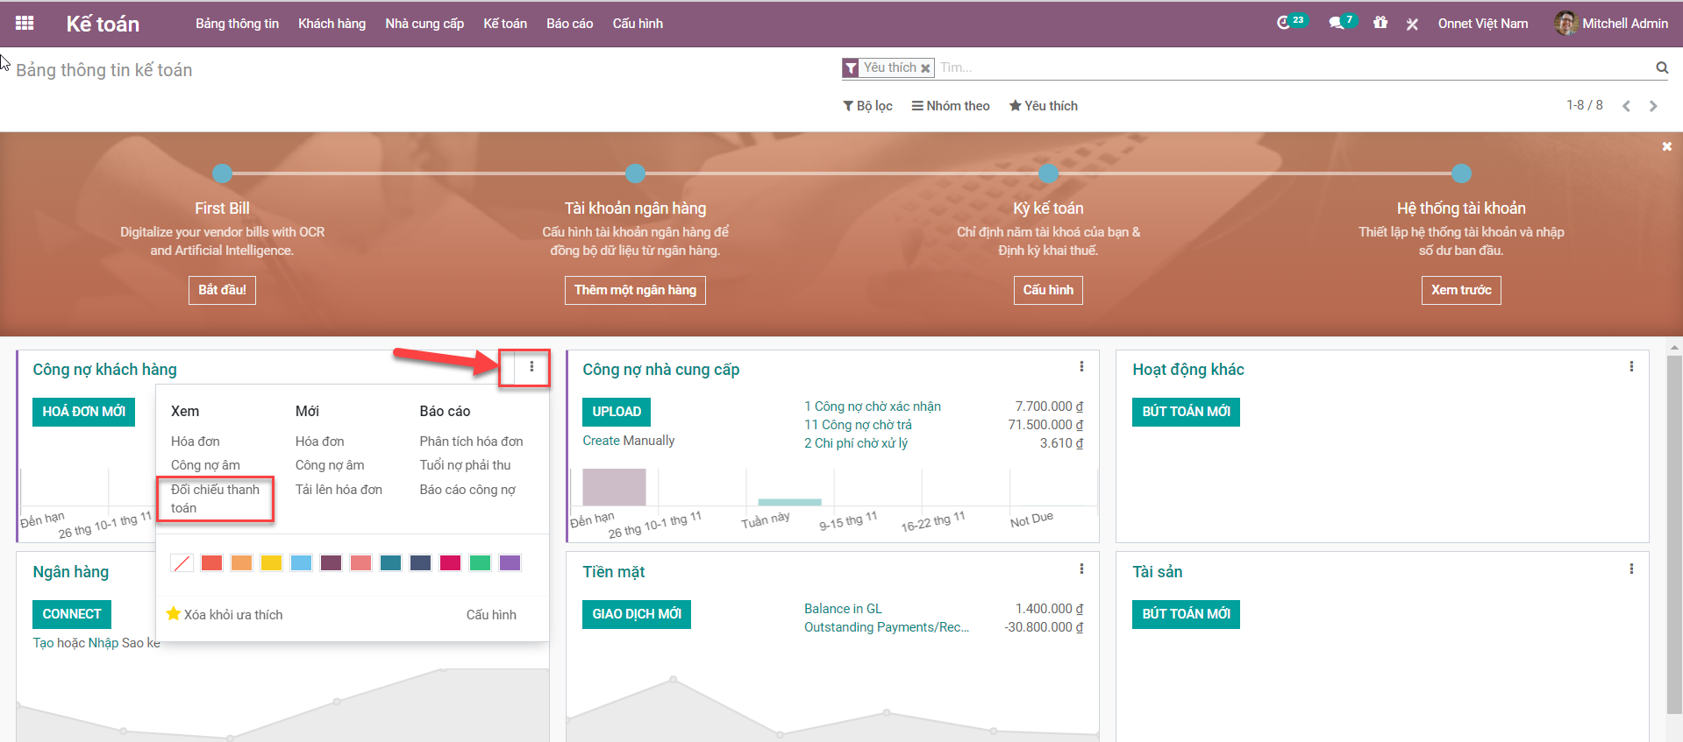Screen dimensions: 1683x742
Task: Click the gift icon in top bar
Action: pyautogui.click(x=1380, y=23)
